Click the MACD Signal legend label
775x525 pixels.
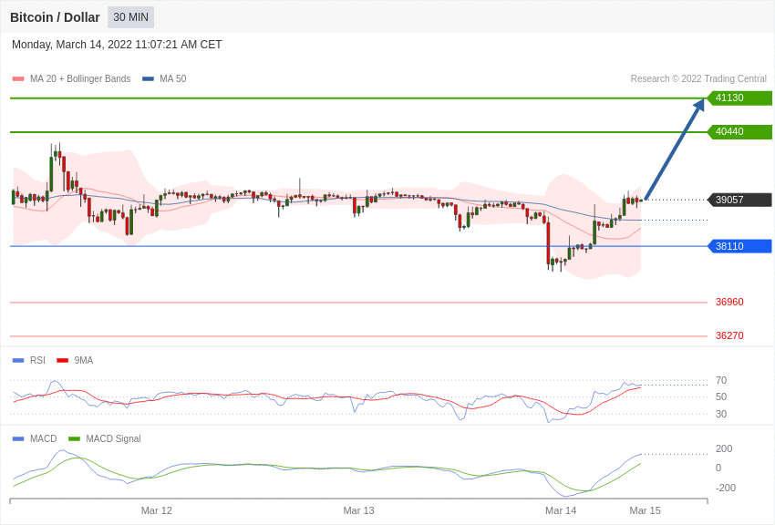pos(113,438)
